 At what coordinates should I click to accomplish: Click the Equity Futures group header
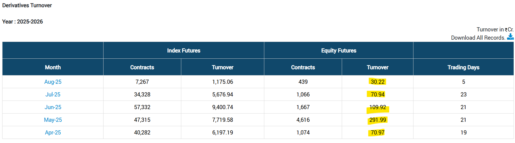tap(338, 50)
